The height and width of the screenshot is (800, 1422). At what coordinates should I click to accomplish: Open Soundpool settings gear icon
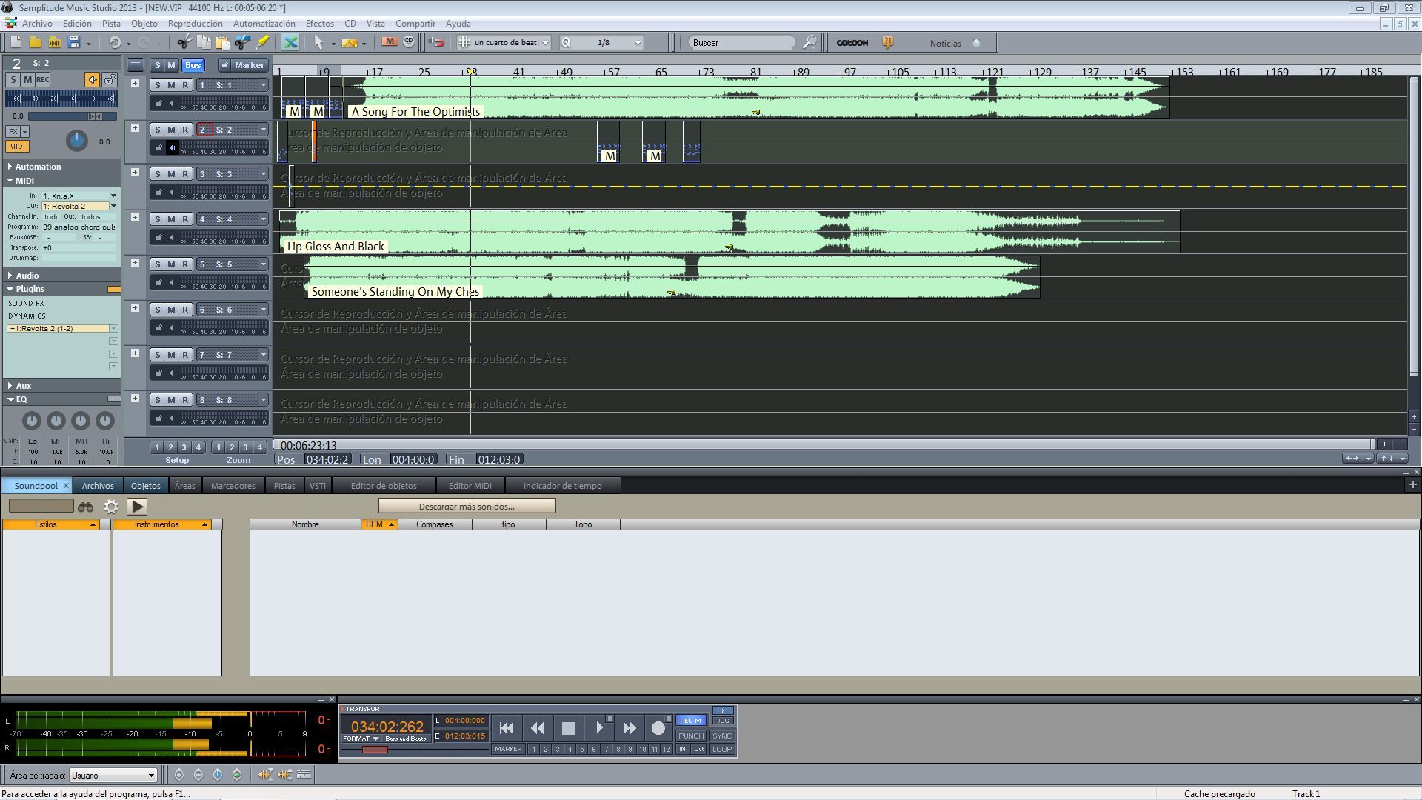tap(111, 507)
